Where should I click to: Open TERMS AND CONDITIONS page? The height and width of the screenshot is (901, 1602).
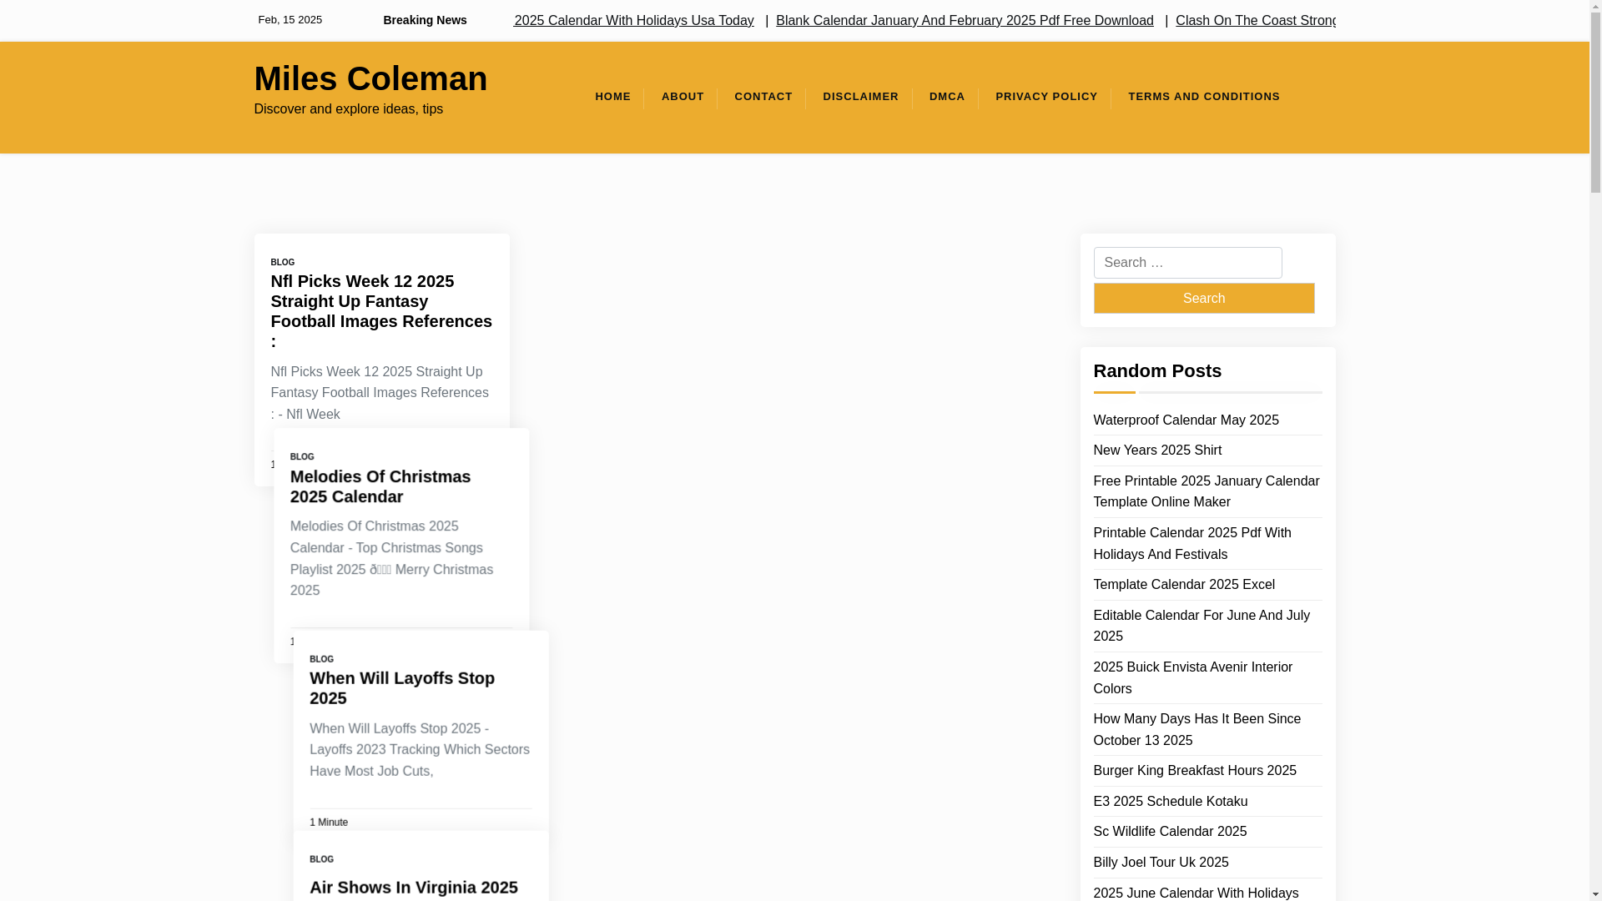point(1203,97)
